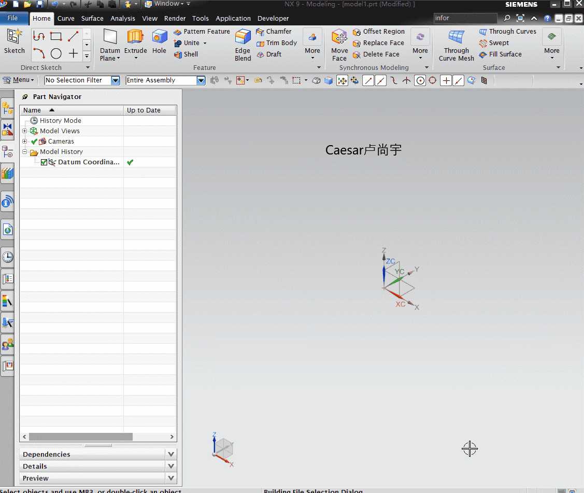
Task: Open the File menu
Action: (12, 18)
